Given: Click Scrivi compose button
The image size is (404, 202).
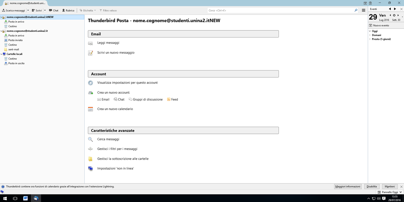Looking at the screenshot, I should click(x=37, y=11).
